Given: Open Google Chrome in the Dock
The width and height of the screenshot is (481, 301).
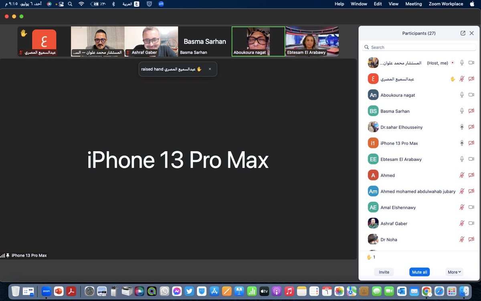Looking at the screenshot, I should [x=426, y=291].
